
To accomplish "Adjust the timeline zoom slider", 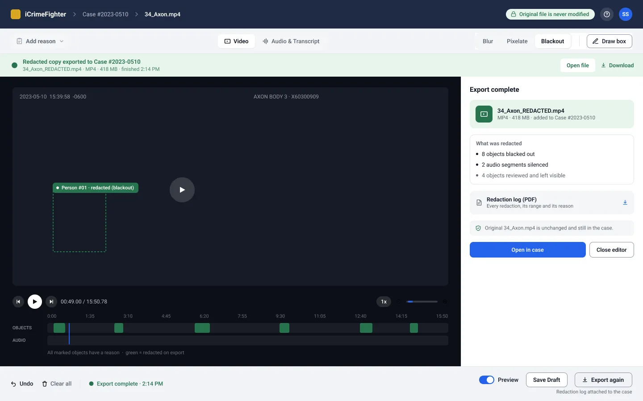I will pyautogui.click(x=422, y=302).
